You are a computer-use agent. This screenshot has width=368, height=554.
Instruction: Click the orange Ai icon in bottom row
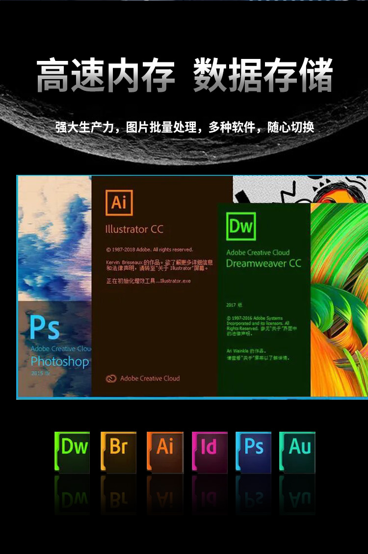pos(165,452)
